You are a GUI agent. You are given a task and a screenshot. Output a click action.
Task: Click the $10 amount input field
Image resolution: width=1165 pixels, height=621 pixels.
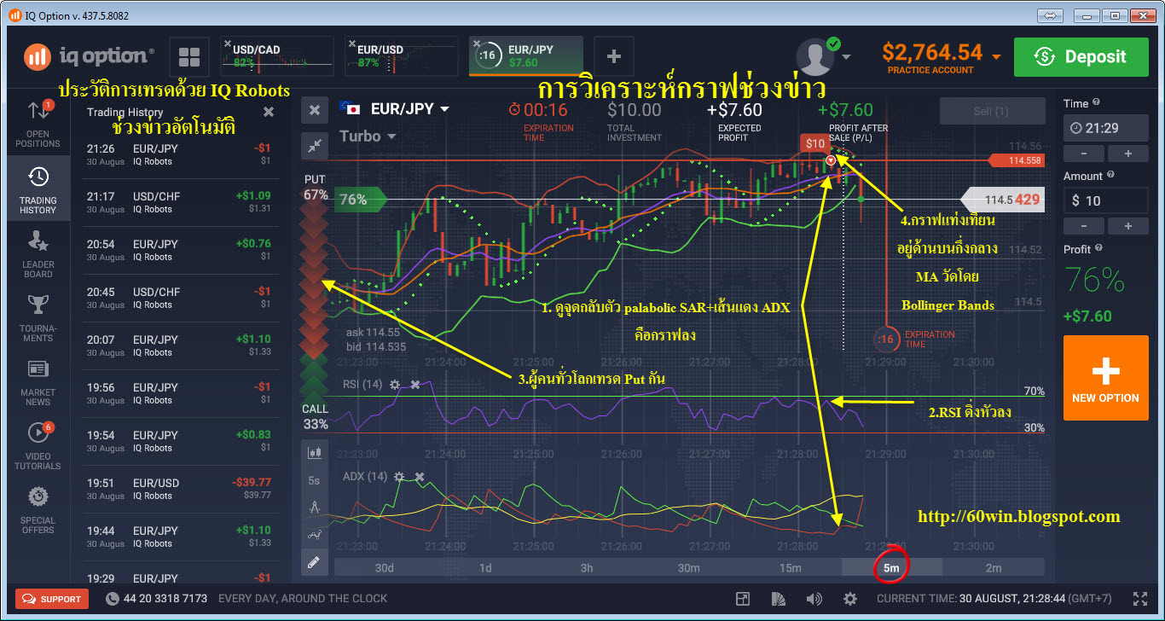pyautogui.click(x=1105, y=200)
